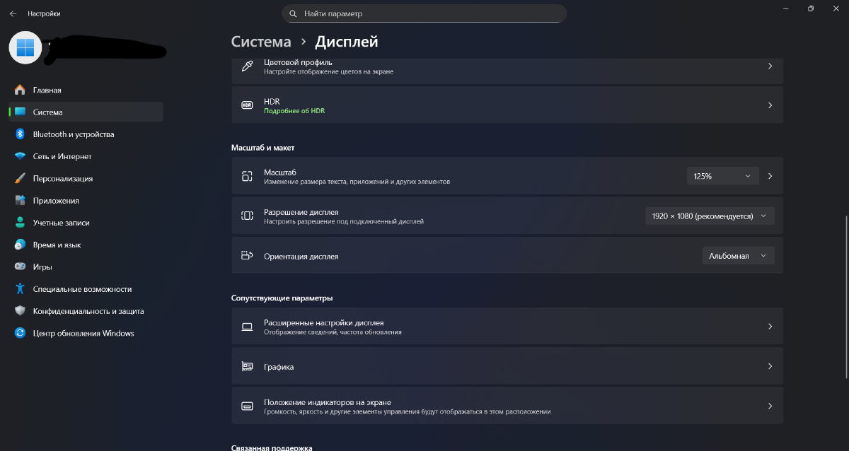
Task: Open Расширенные настройки дисплея
Action: [x=507, y=327]
